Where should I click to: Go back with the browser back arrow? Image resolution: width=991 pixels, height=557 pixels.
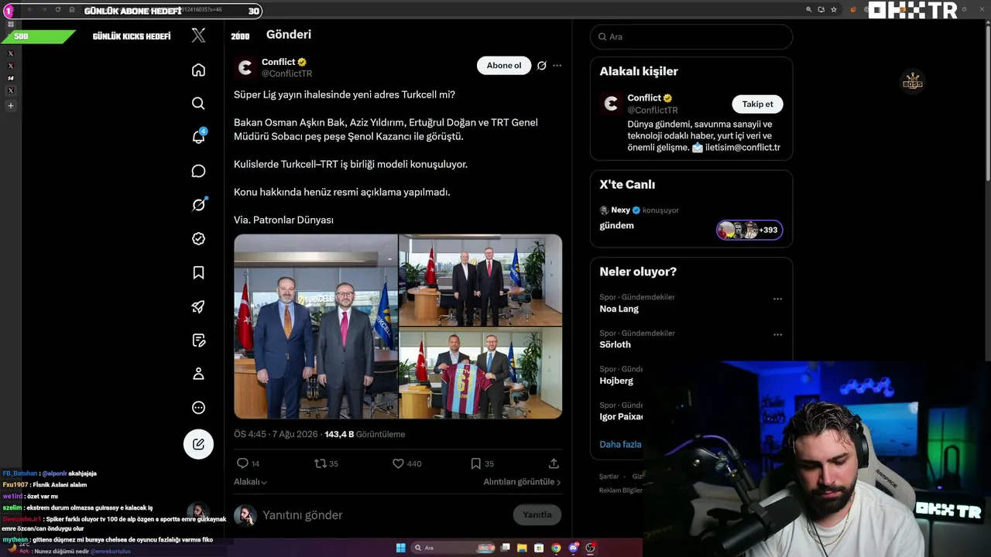tap(29, 10)
